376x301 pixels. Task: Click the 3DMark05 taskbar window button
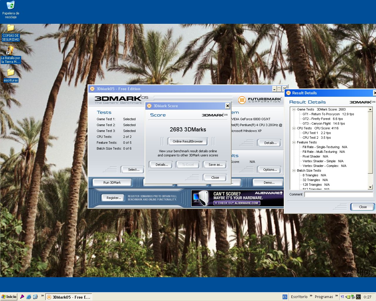click(69, 297)
